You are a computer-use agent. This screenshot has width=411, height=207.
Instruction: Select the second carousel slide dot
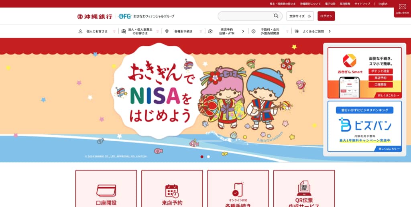pyautogui.click(x=208, y=157)
